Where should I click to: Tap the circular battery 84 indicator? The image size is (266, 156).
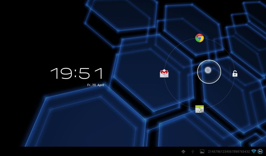[260, 151]
